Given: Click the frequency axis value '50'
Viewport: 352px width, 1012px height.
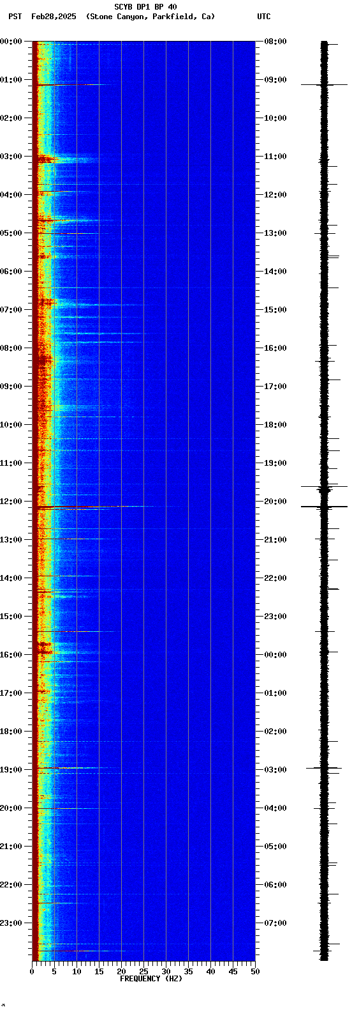Looking at the screenshot, I should click(x=255, y=972).
